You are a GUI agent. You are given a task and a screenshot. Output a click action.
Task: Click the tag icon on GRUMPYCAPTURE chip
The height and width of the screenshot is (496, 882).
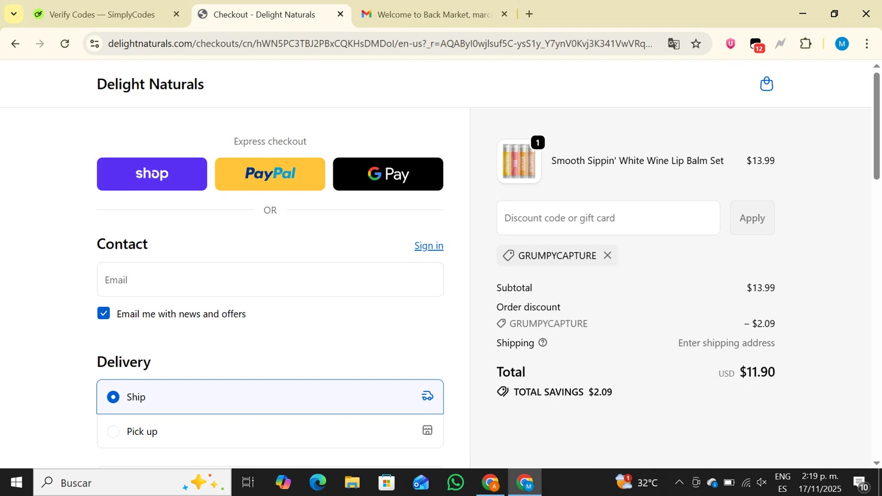pos(509,256)
